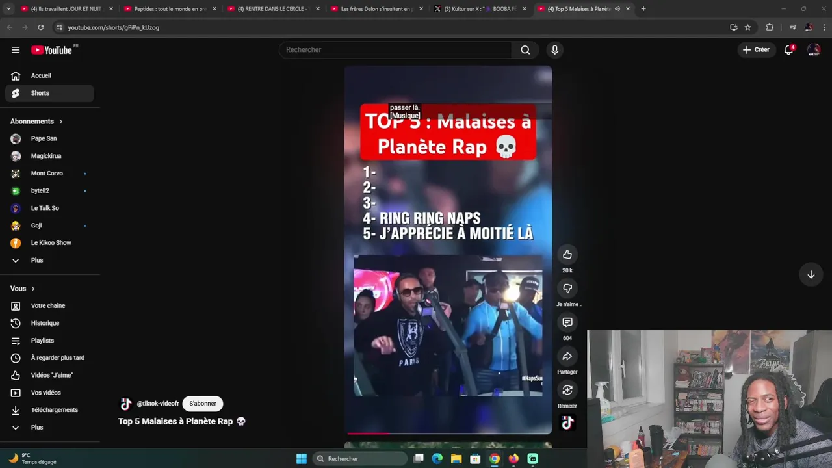Open the notifications bell
This screenshot has width=832, height=468.
pyautogui.click(x=788, y=50)
